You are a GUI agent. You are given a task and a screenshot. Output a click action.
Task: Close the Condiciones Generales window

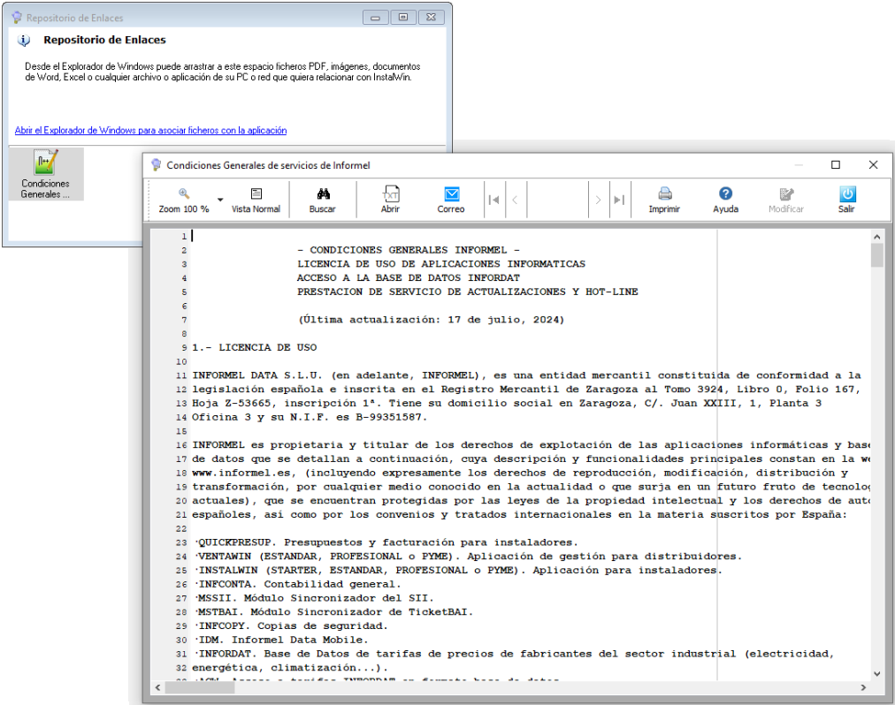pyautogui.click(x=873, y=165)
